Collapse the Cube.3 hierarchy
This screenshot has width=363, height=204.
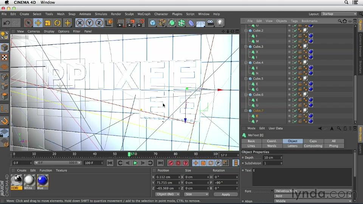[x=246, y=46]
